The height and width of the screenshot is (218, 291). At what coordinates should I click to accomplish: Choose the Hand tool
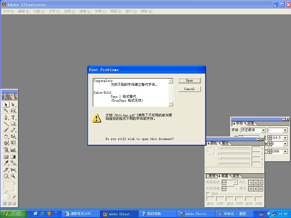coord(6,176)
